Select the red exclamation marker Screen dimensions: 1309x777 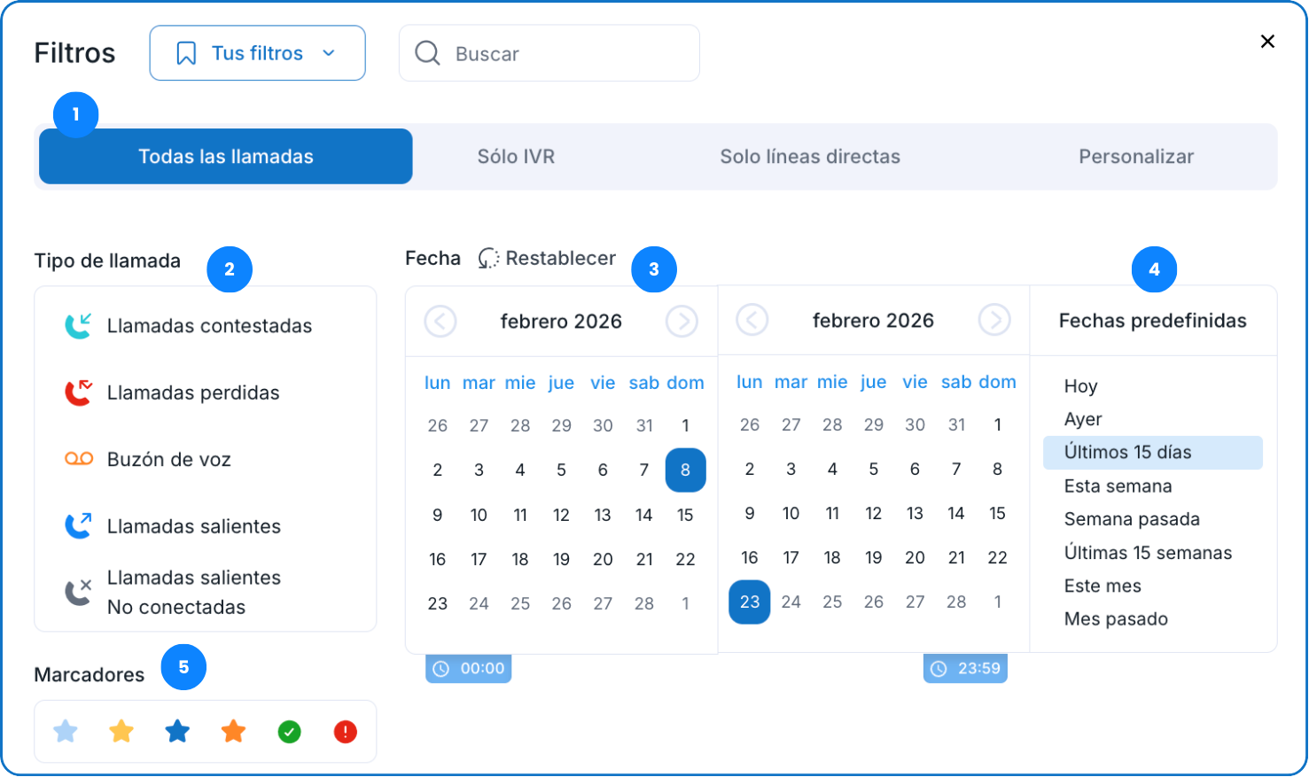point(346,732)
